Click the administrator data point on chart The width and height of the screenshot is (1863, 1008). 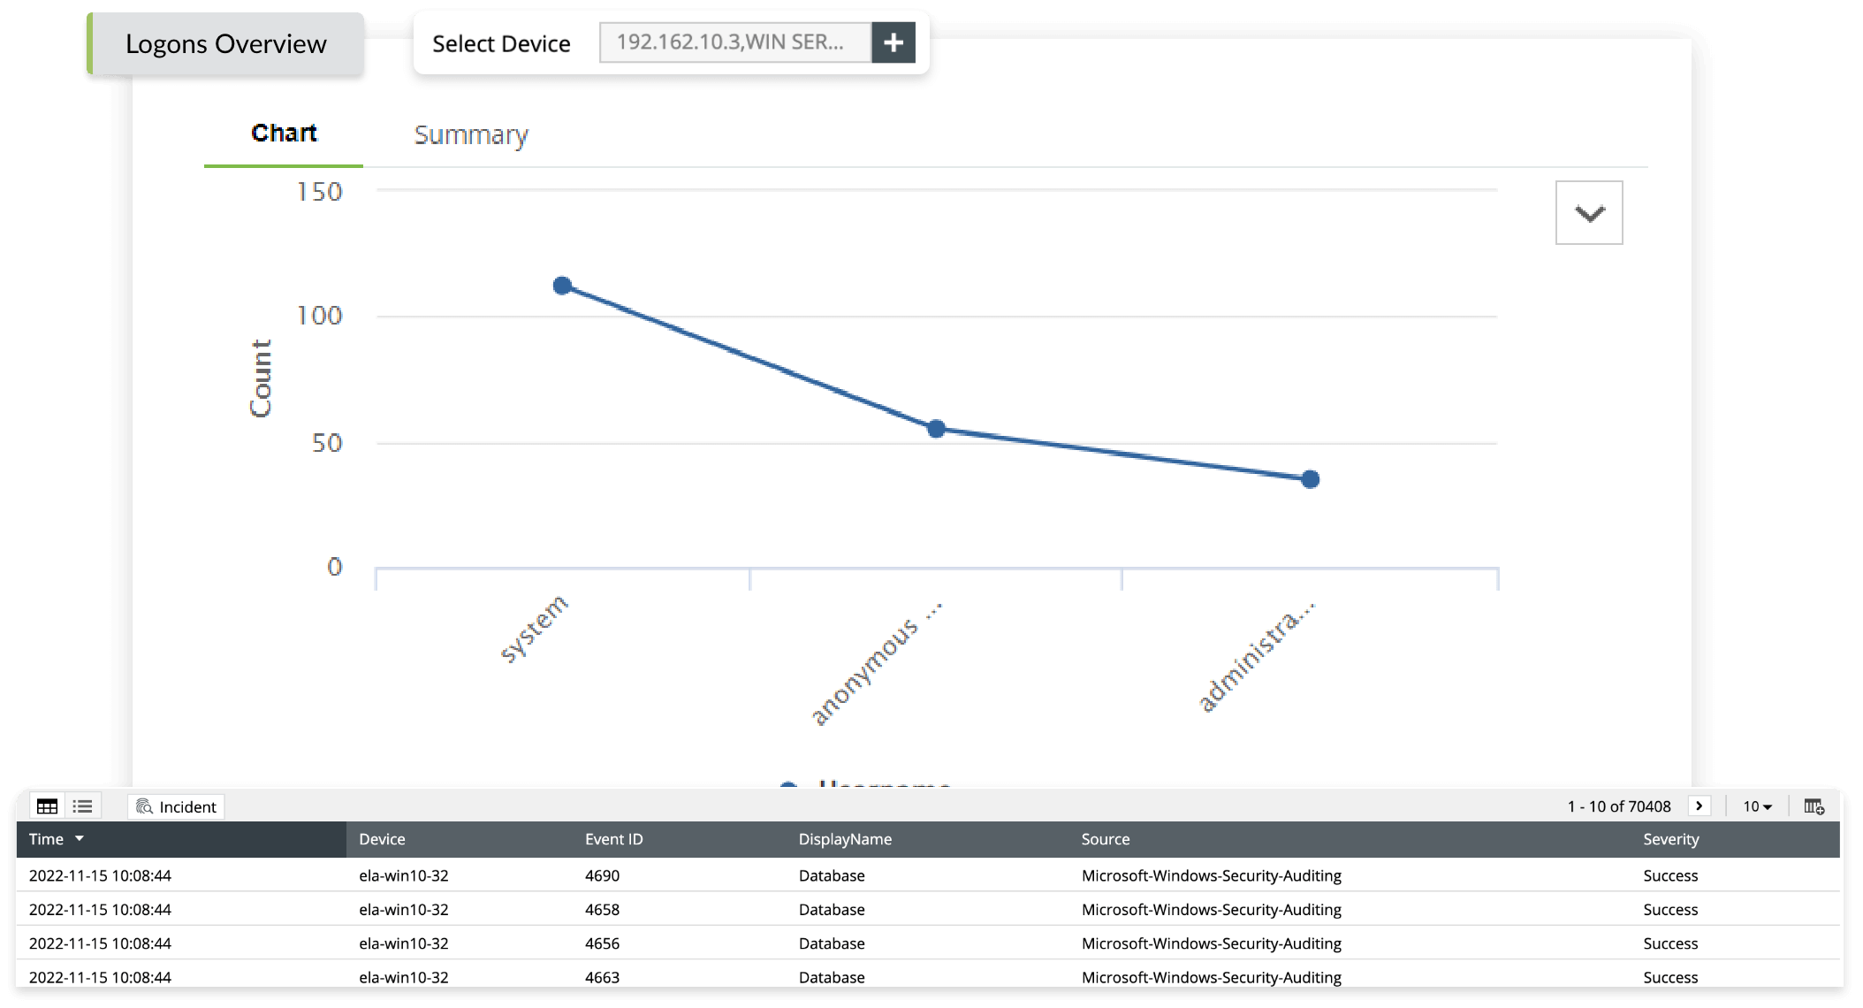pyautogui.click(x=1310, y=479)
